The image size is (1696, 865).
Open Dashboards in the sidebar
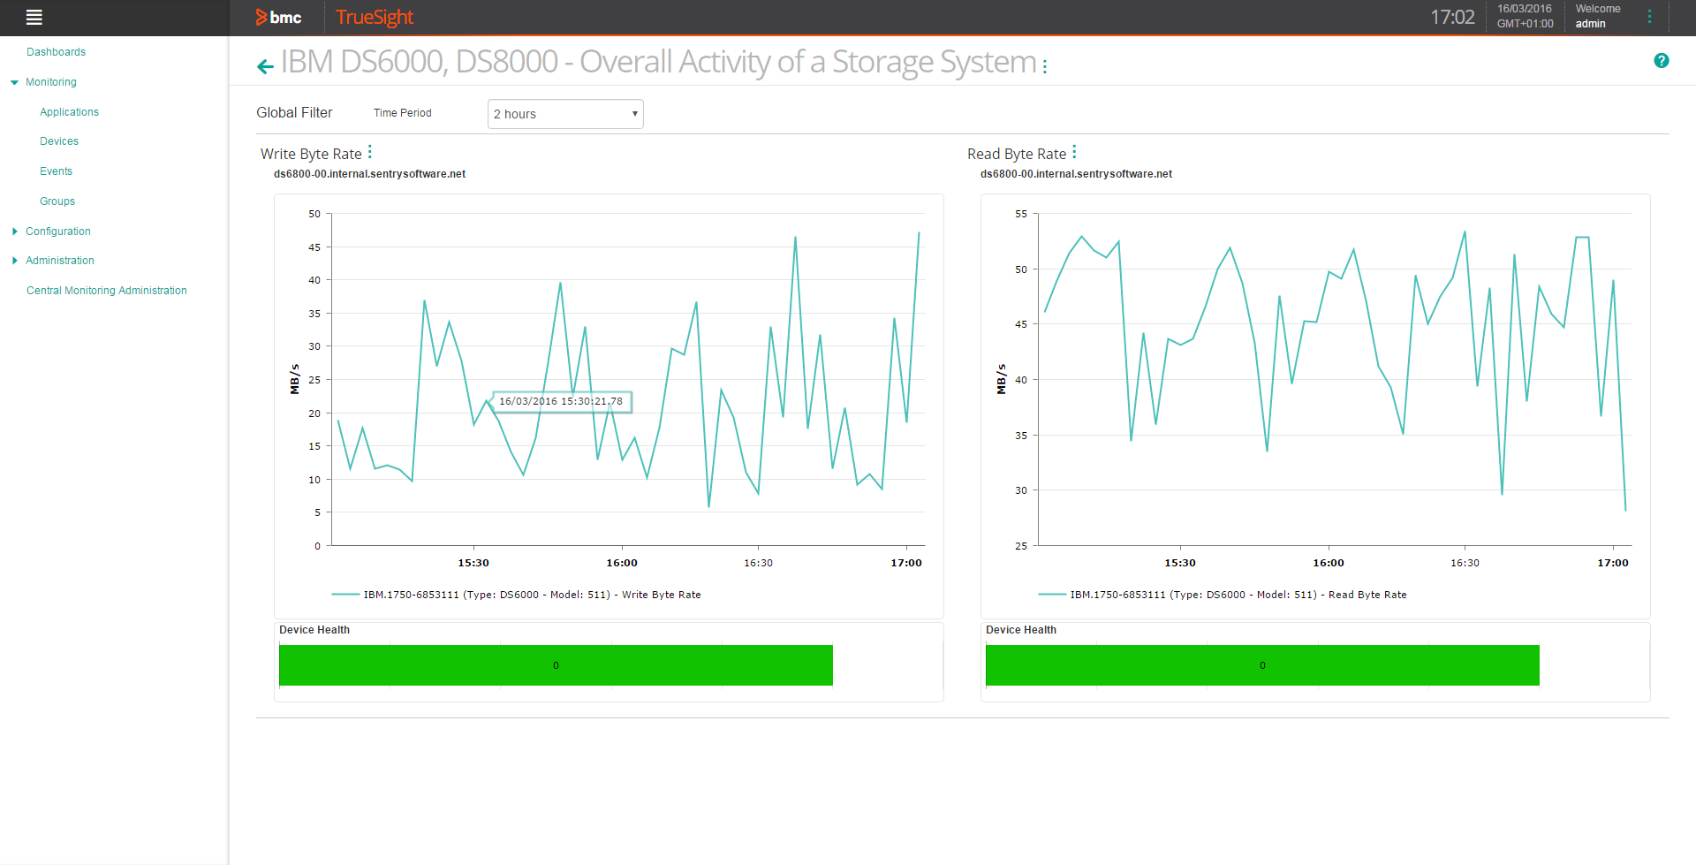56,52
